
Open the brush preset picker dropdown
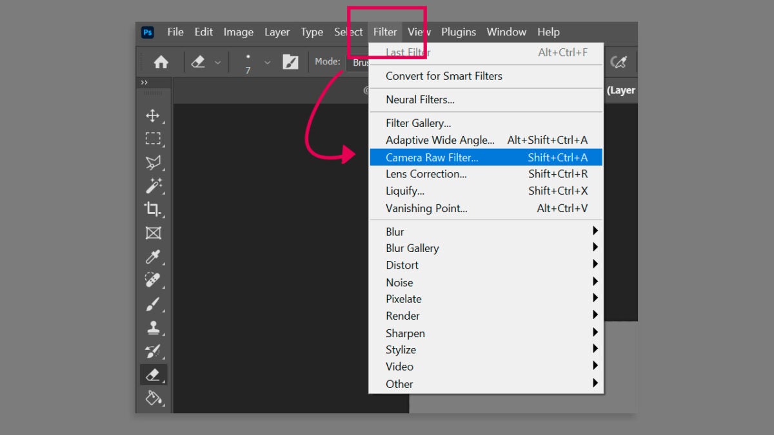click(x=268, y=63)
